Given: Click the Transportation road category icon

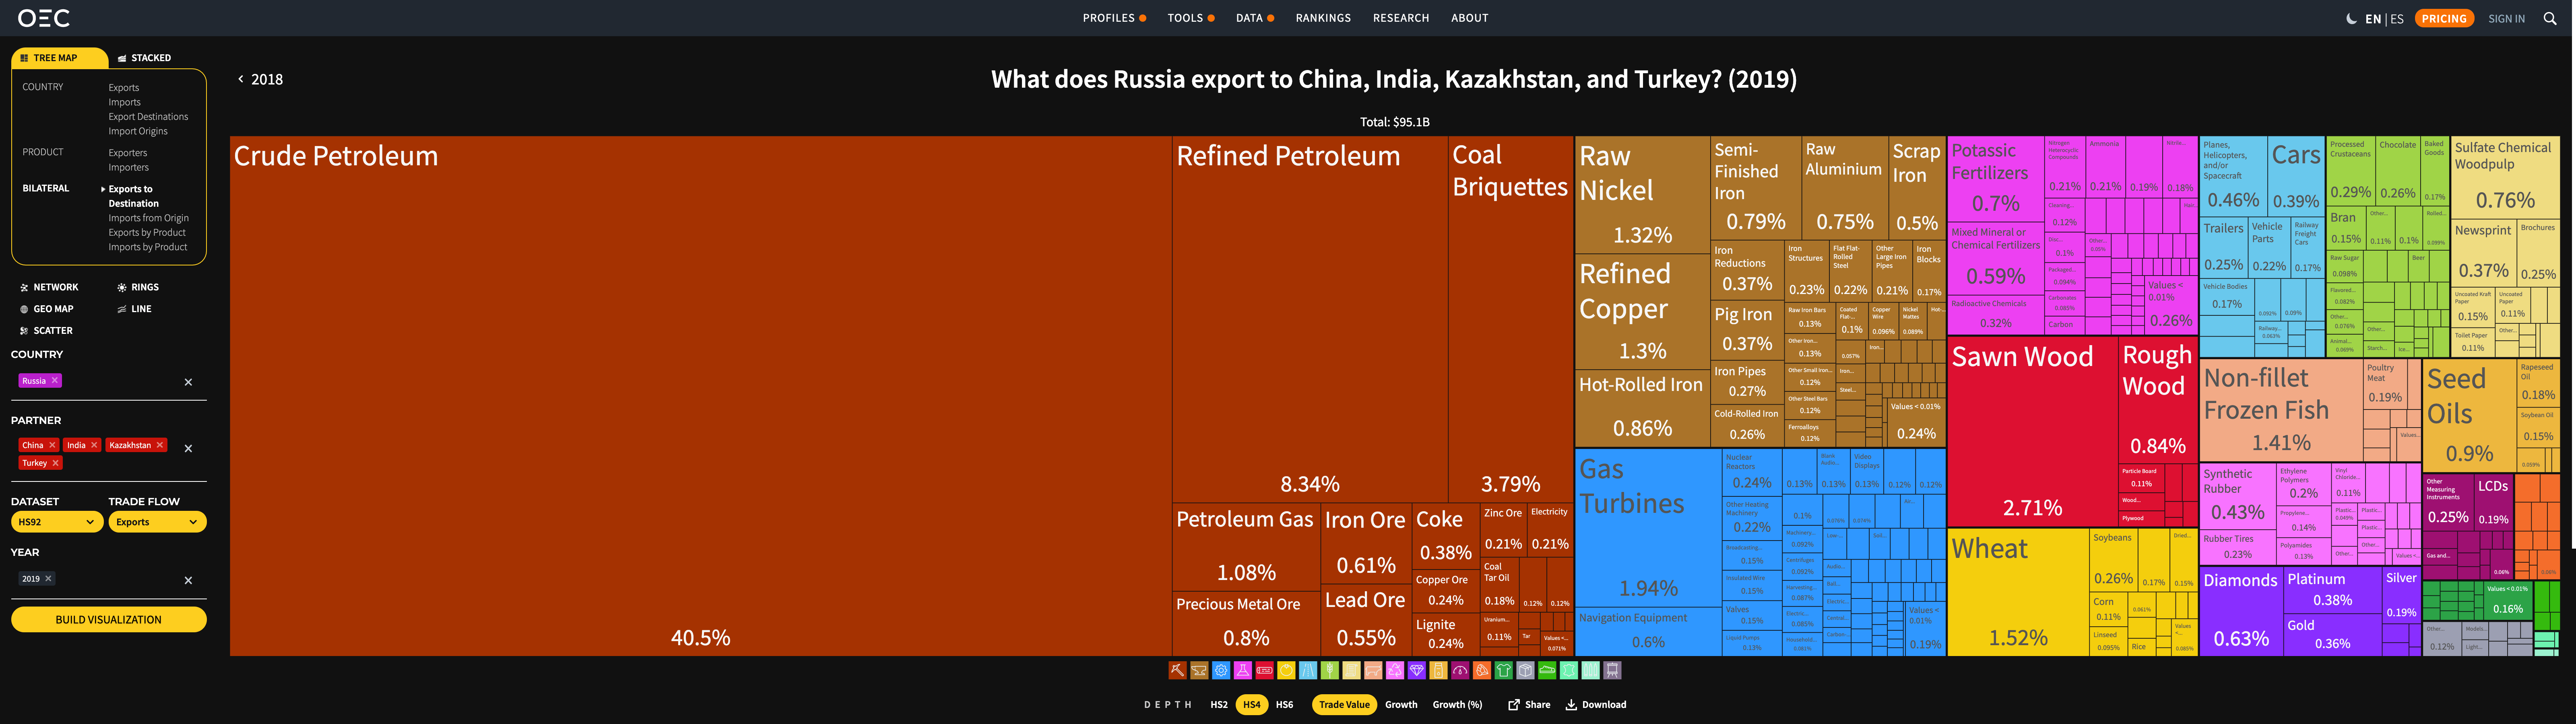Looking at the screenshot, I should 1308,671.
